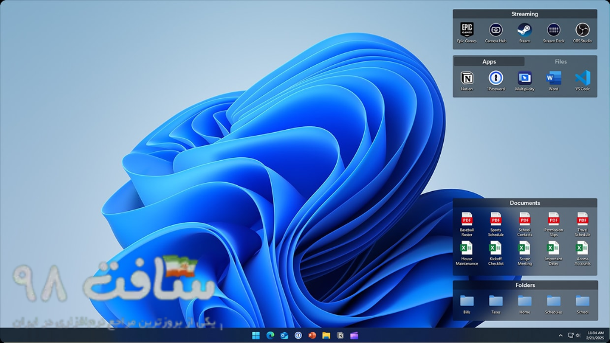Screen dimensions: 610x343
Task: Open OBS Studio shortcut
Action: 583,33
